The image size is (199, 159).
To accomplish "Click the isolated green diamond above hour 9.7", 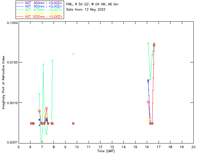I will tap(73, 54).
